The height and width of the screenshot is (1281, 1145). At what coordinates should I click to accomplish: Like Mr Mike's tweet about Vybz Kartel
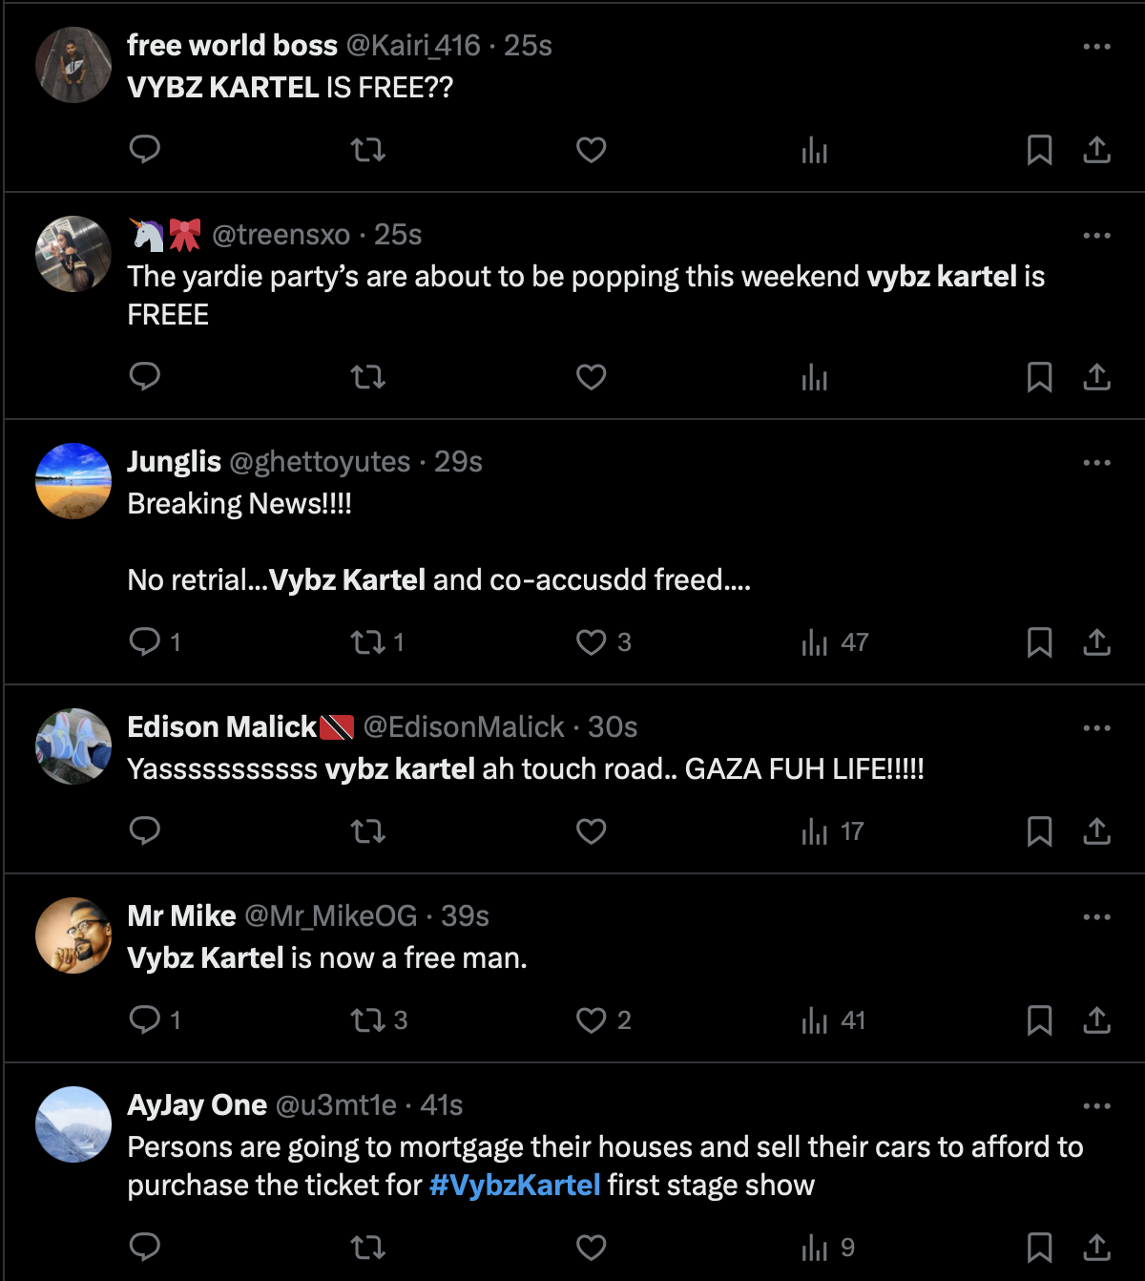click(x=590, y=1020)
